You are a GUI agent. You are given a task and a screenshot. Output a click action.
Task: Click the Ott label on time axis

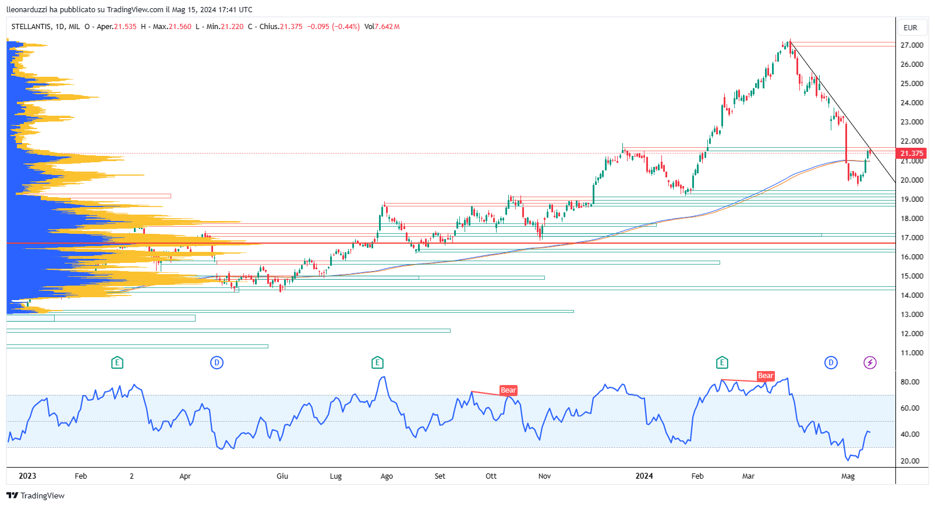491,476
